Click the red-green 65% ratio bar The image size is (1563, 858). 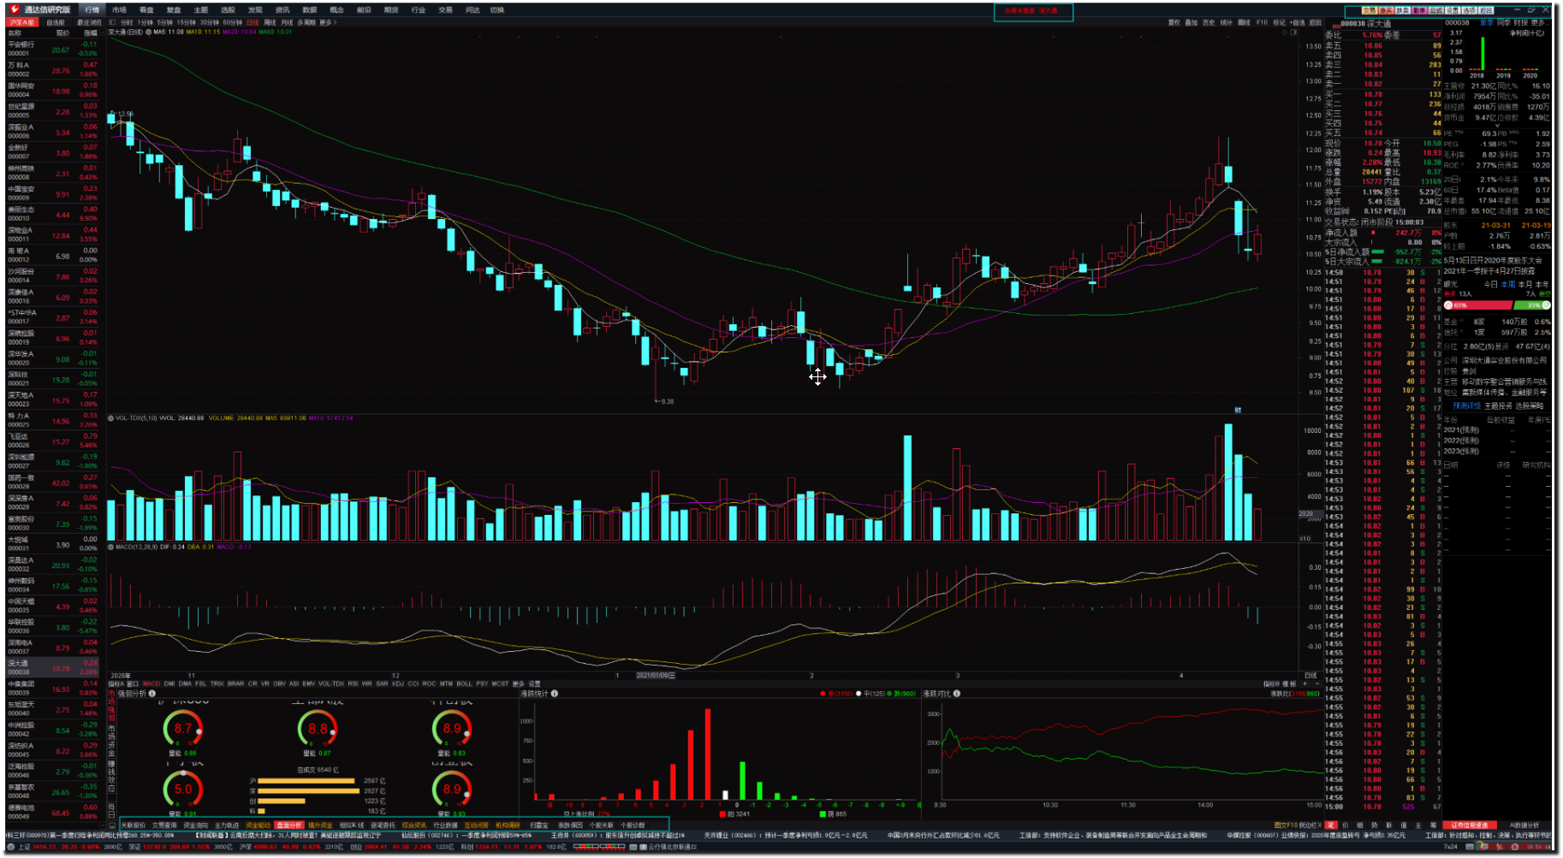pos(1496,305)
